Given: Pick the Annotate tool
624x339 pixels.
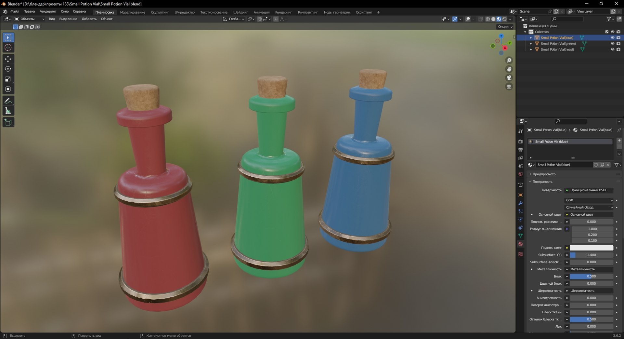Looking at the screenshot, I should click(x=8, y=101).
